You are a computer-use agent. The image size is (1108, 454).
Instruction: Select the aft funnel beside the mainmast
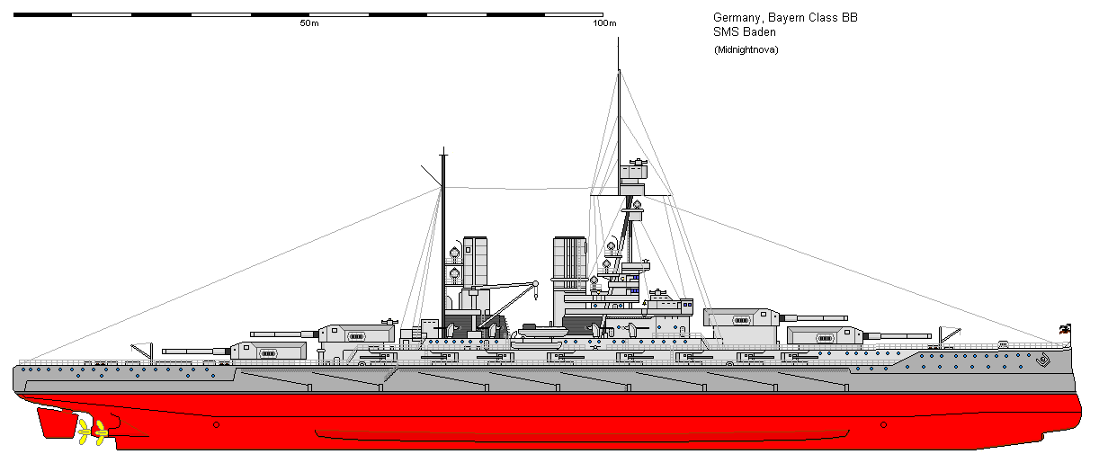(x=475, y=259)
